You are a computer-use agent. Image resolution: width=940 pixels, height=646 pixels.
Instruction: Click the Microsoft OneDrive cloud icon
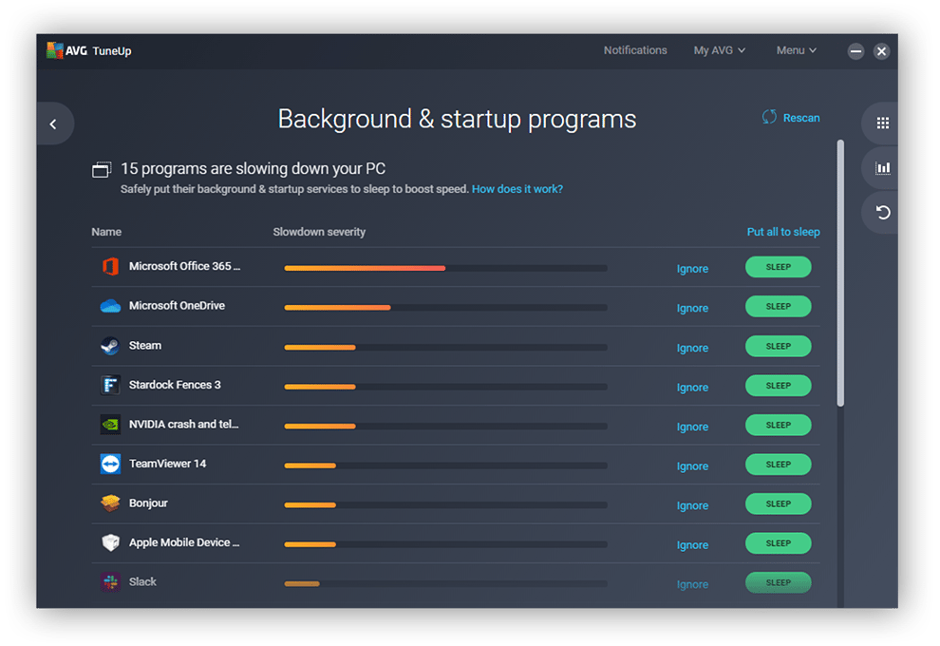(110, 306)
